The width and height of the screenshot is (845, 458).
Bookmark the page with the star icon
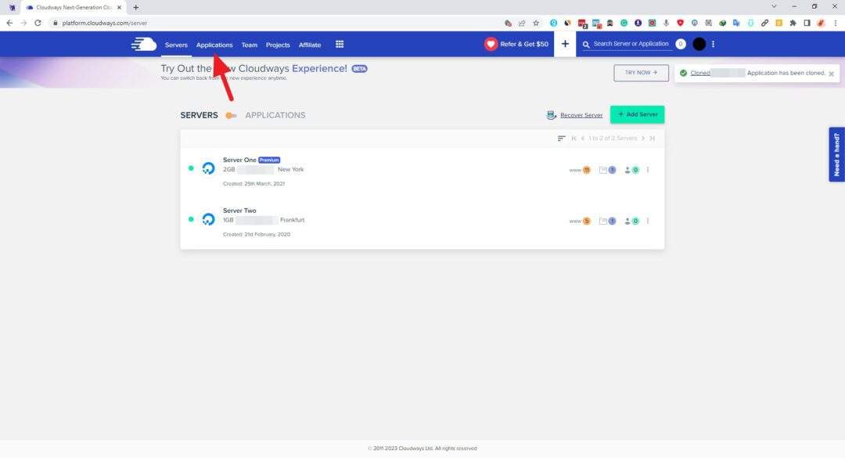click(x=536, y=23)
